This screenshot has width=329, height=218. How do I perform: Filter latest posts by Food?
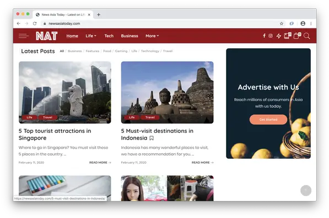coord(107,51)
